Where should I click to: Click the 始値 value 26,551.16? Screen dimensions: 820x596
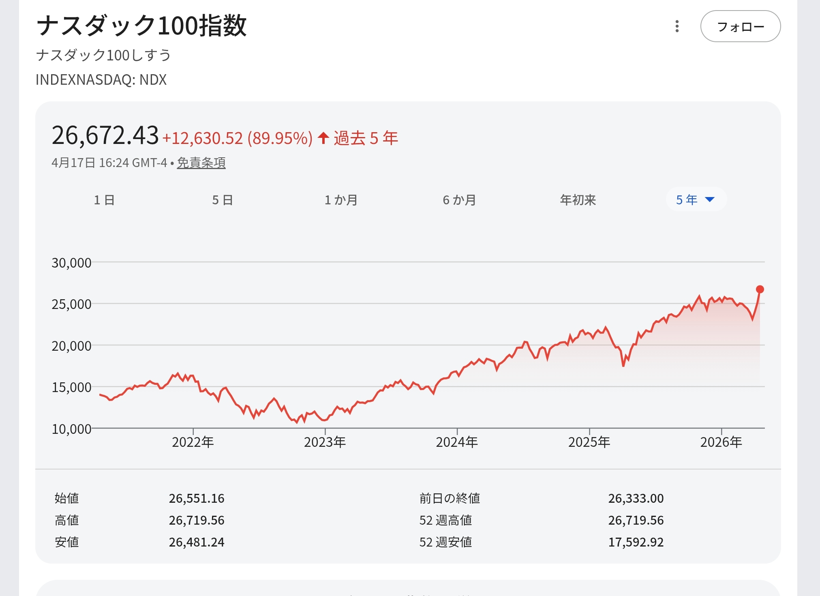(x=197, y=498)
